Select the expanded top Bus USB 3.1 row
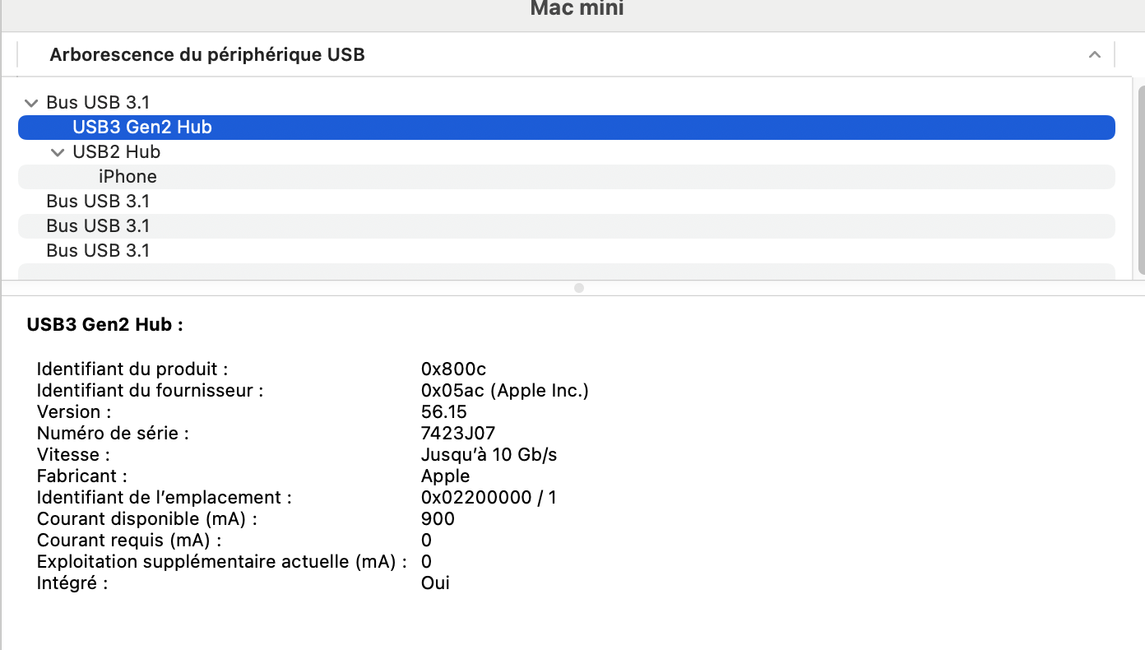The image size is (1145, 650). (x=98, y=103)
